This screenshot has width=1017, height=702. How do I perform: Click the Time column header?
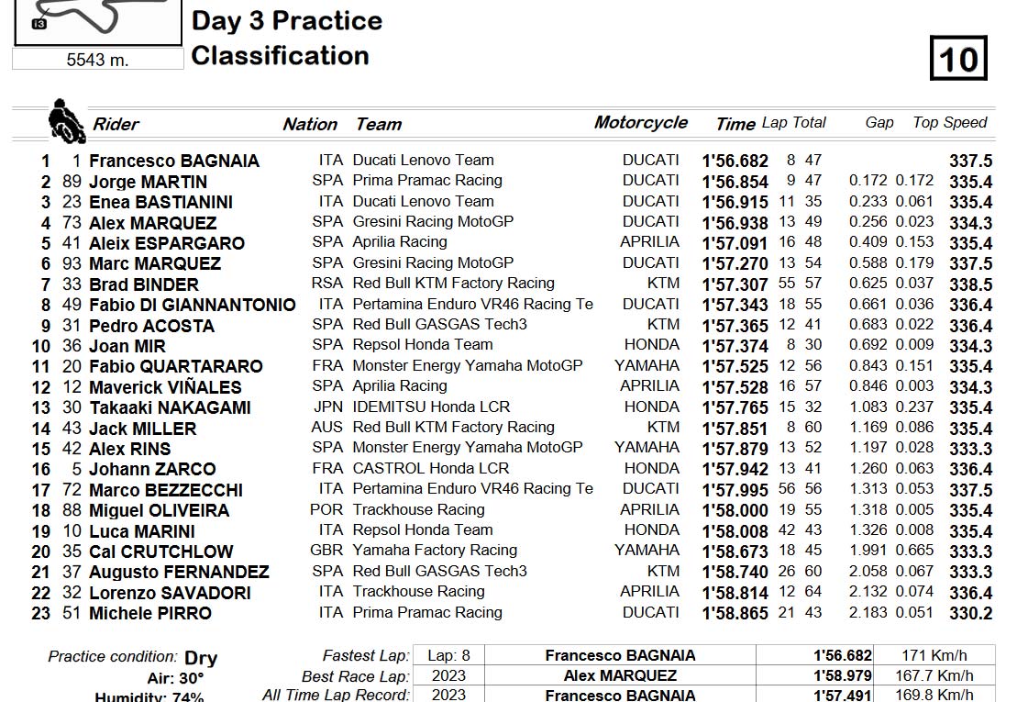coord(735,124)
